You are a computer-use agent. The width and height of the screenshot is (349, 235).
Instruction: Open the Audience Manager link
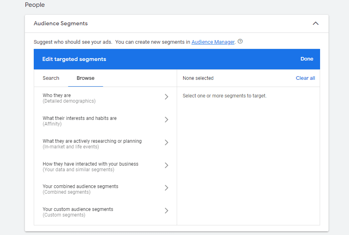coord(213,42)
